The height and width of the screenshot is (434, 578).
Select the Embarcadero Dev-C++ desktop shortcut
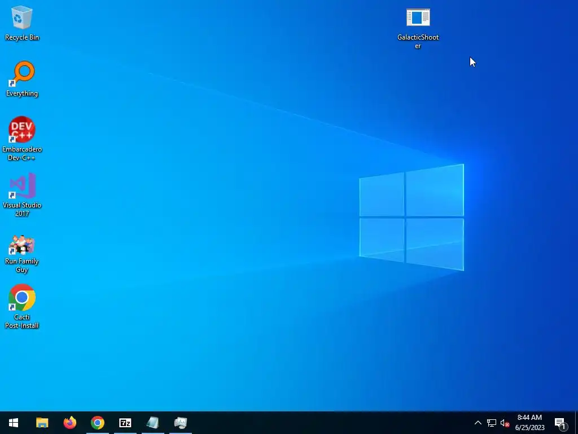coord(22,139)
